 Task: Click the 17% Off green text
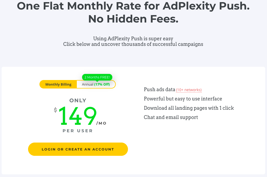tap(102, 85)
